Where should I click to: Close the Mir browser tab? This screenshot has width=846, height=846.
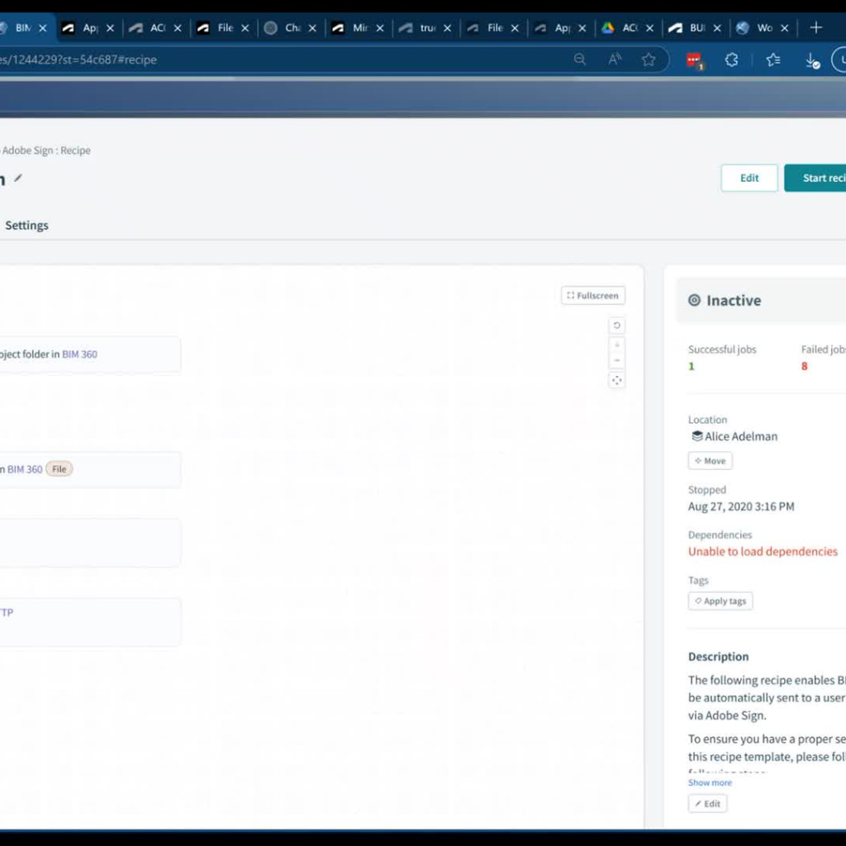[380, 28]
